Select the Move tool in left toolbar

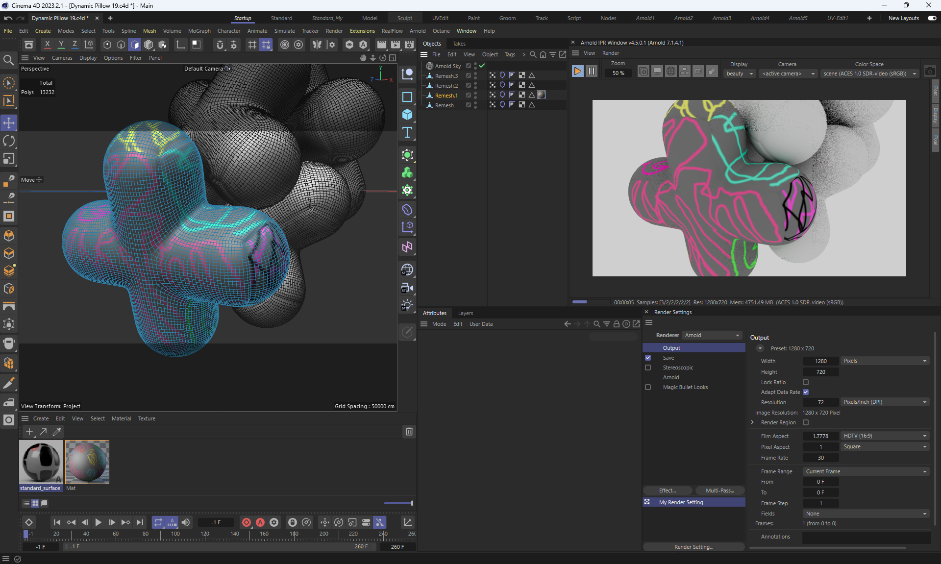point(9,123)
